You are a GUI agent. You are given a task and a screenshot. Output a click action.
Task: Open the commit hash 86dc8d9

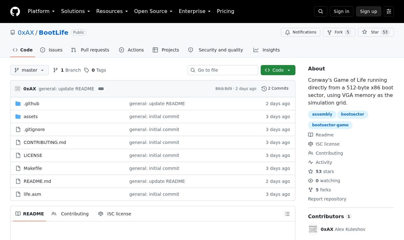[223, 89]
